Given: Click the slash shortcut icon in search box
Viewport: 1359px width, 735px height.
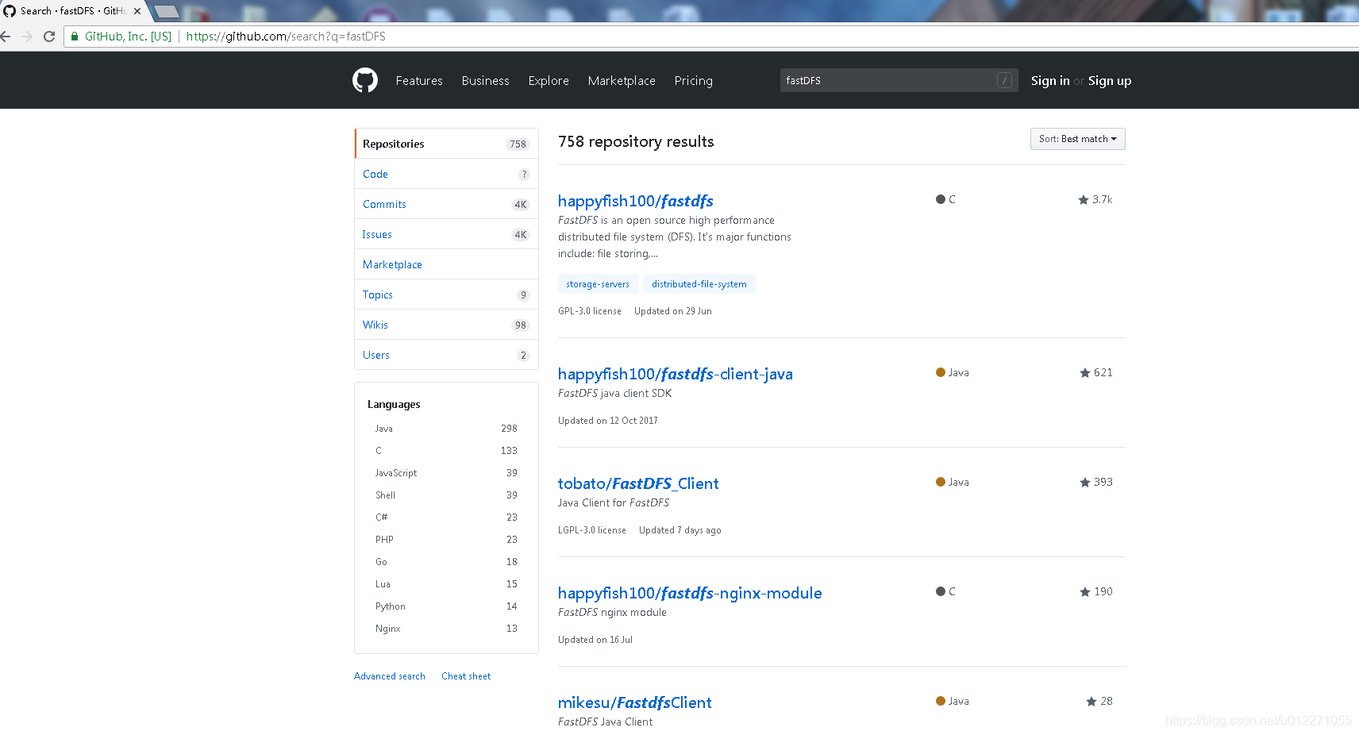Looking at the screenshot, I should pos(1004,80).
